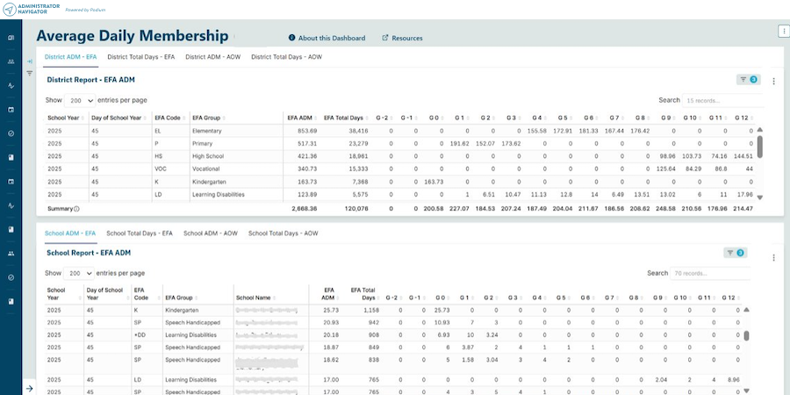Image resolution: width=790 pixels, height=395 pixels.
Task: Click the School Report search field
Action: (710, 273)
